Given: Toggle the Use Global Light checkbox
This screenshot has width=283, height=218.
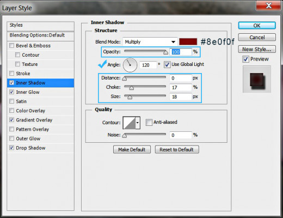Looking at the screenshot, I should (167, 64).
